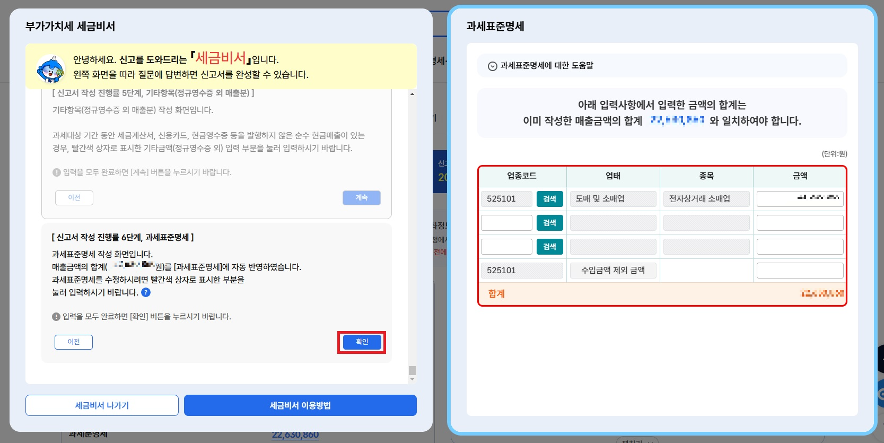This screenshot has width=884, height=443.
Task: Click the 이전 button in step 6 section
Action: (x=74, y=342)
